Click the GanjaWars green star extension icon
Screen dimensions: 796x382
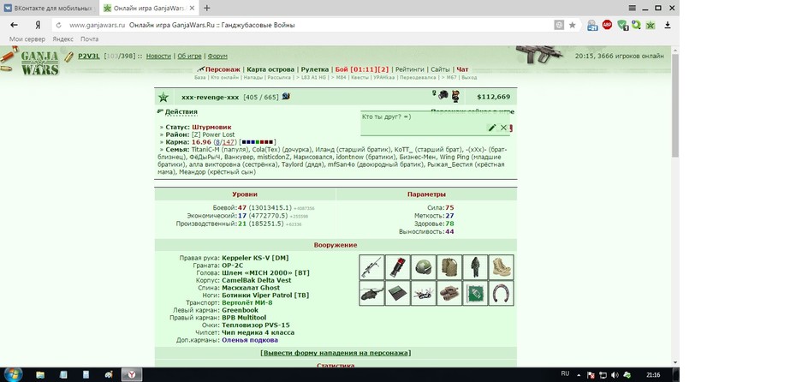(x=650, y=25)
